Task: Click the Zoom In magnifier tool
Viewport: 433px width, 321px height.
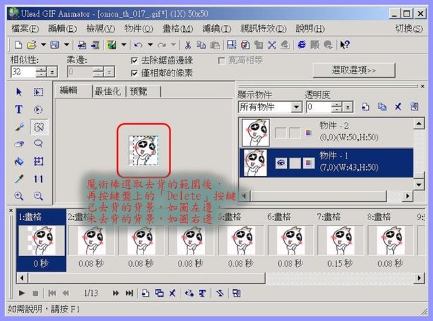Action: 19,196
